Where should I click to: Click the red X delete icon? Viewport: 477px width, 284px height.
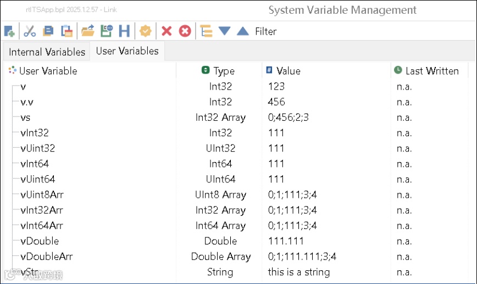167,31
